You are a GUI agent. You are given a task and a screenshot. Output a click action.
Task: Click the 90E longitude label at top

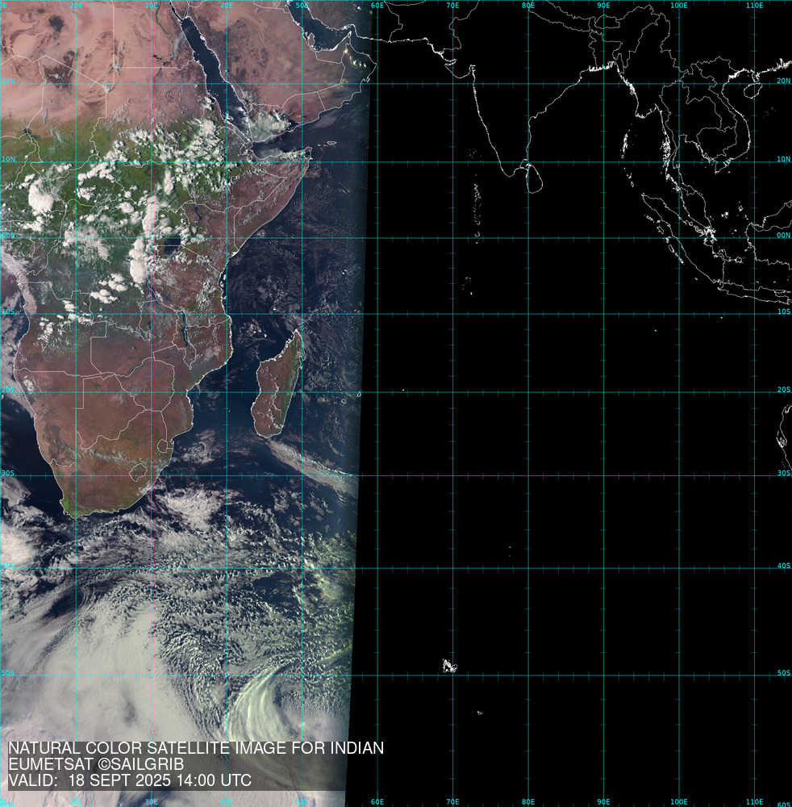(603, 6)
